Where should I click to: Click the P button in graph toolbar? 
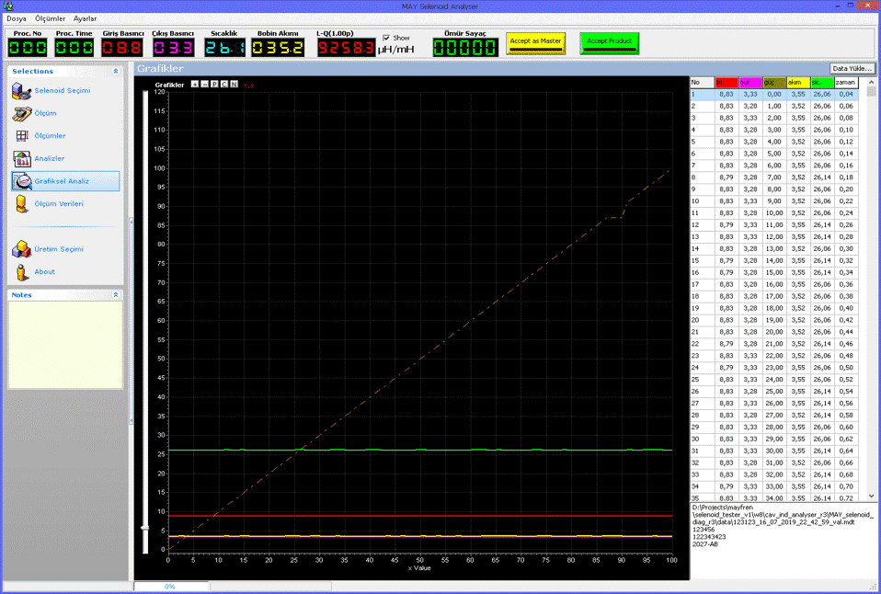tap(214, 85)
